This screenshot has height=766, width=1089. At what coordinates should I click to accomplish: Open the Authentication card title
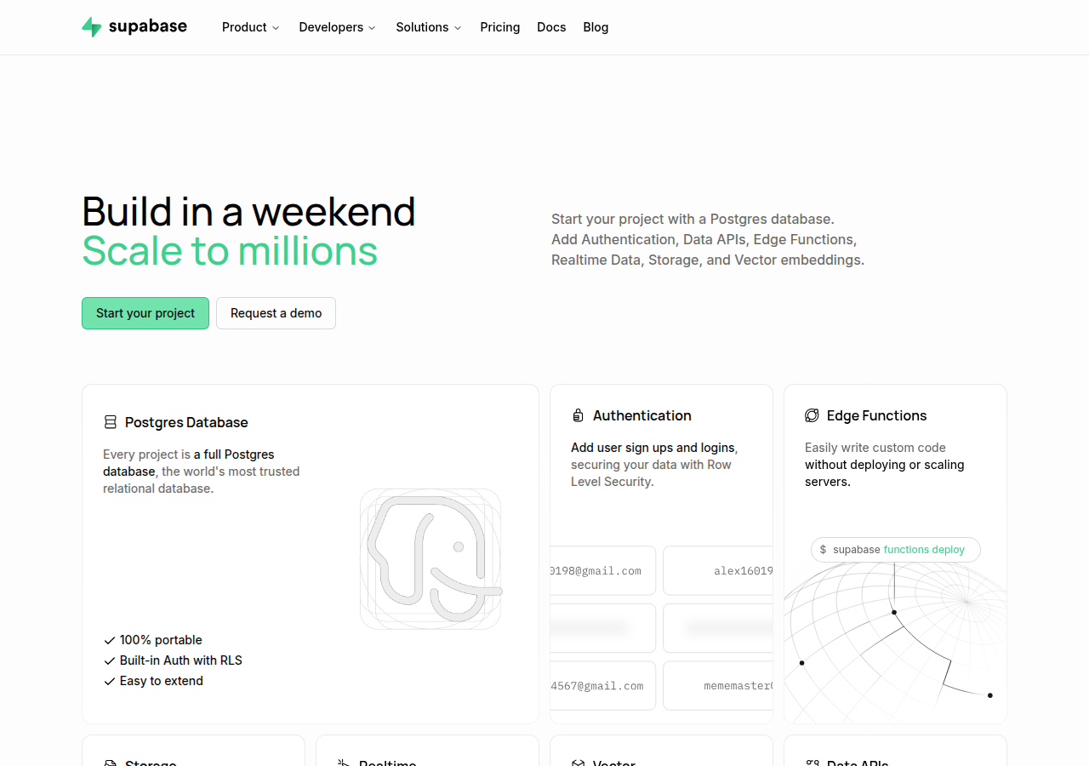click(642, 415)
